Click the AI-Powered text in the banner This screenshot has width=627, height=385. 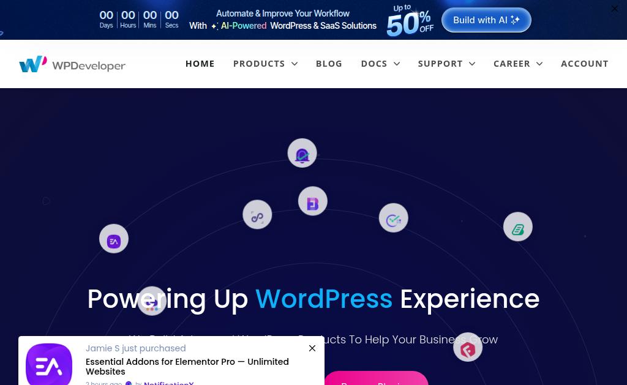[244, 26]
